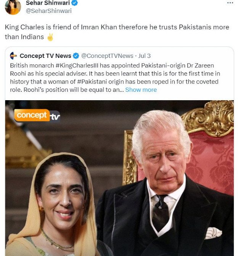238x256 pixels.
Task: Visit the @ConceptTVNews handle
Action: point(107,56)
